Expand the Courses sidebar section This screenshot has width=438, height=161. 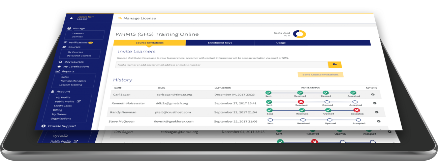[74, 47]
